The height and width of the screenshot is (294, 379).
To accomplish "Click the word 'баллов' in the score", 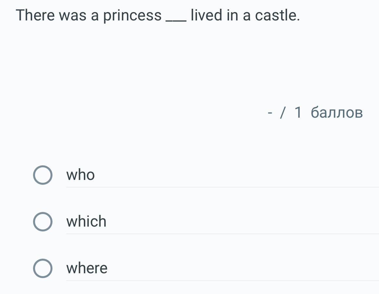I will (336, 113).
